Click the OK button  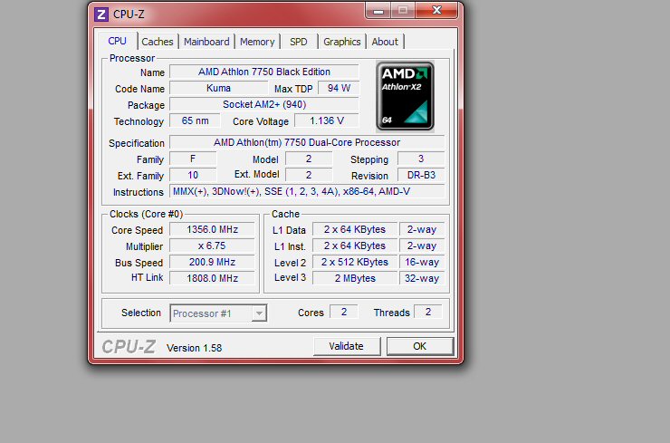(x=419, y=346)
